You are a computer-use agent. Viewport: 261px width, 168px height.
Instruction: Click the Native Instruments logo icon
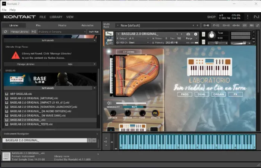tap(257, 17)
